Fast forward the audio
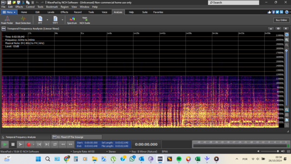This screenshot has width=291, height=164. pyautogui.click(x=70, y=144)
